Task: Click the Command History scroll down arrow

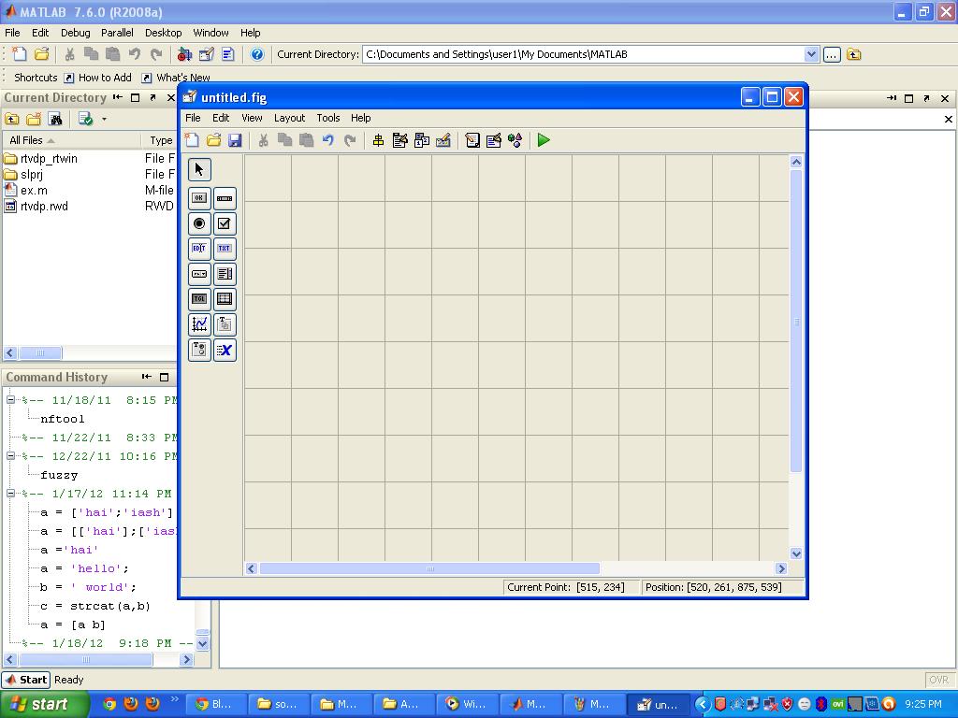Action: (202, 643)
